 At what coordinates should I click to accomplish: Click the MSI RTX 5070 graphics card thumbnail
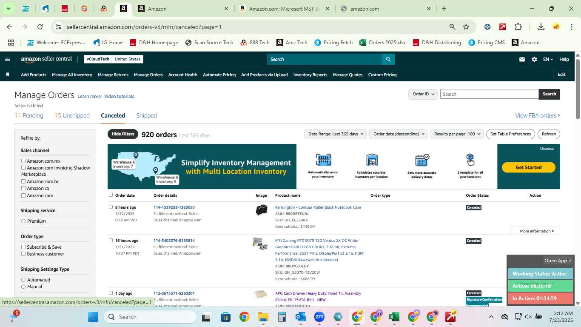coord(260,243)
